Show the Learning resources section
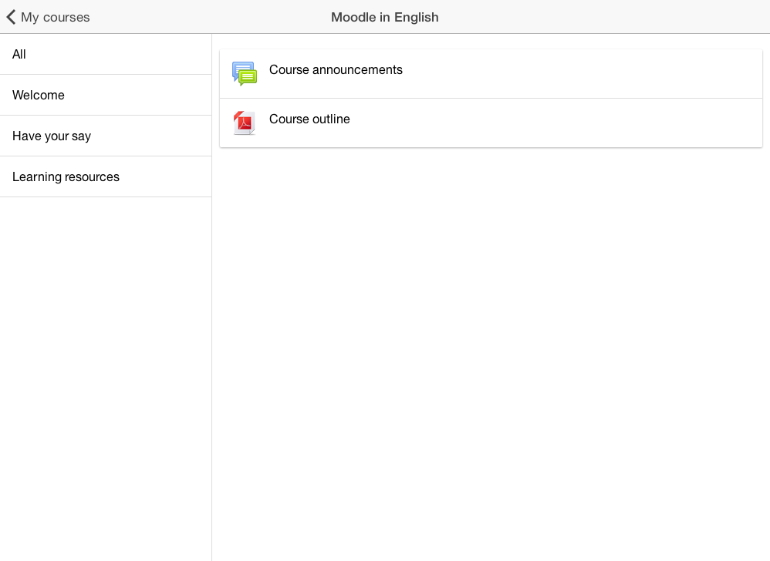 point(106,176)
